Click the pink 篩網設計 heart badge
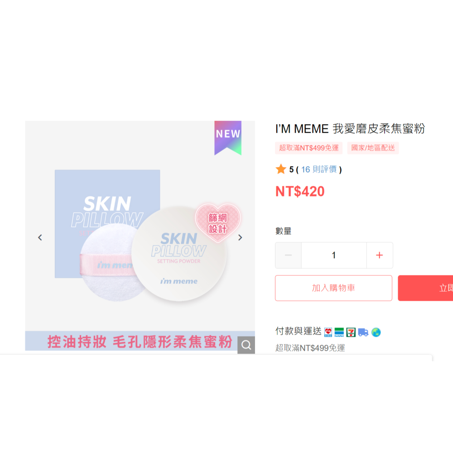This screenshot has height=453, width=453. (218, 223)
